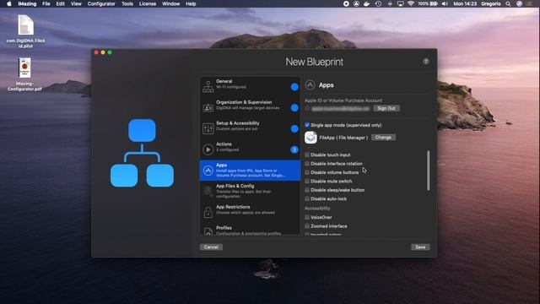Select the Apps icon in the sidebar list
Image resolution: width=540 pixels, height=304 pixels.
(x=208, y=171)
